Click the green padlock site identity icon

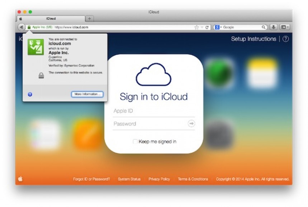coord(29,27)
